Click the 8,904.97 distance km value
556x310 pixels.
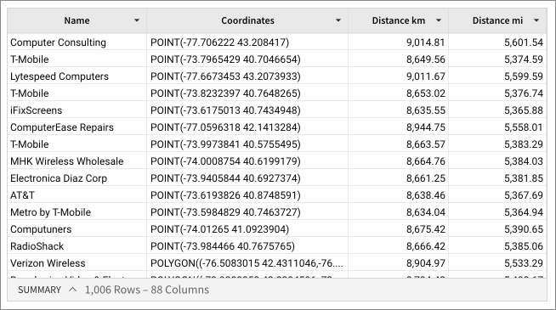[426, 263]
